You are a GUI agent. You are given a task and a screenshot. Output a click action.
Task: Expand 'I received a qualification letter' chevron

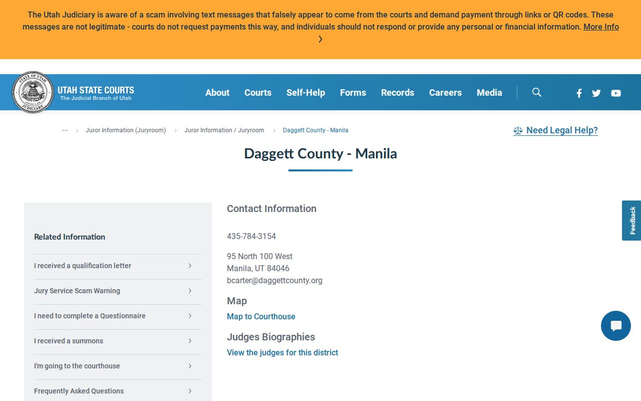pos(190,266)
